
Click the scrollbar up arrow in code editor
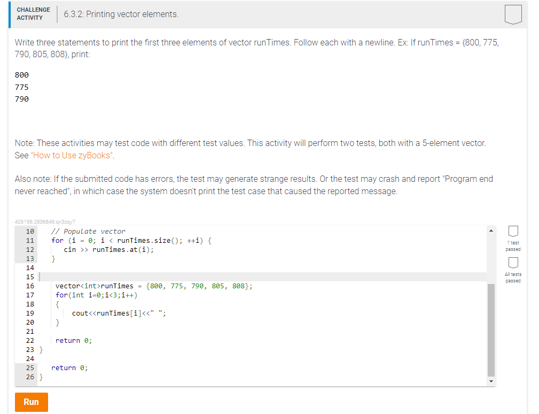pos(491,230)
